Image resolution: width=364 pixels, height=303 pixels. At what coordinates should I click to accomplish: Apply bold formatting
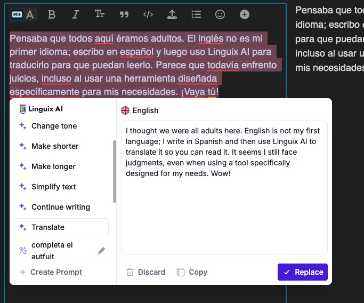[x=52, y=14]
